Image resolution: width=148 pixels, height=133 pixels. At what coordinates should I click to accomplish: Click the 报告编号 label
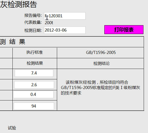pyautogui.click(x=33, y=16)
